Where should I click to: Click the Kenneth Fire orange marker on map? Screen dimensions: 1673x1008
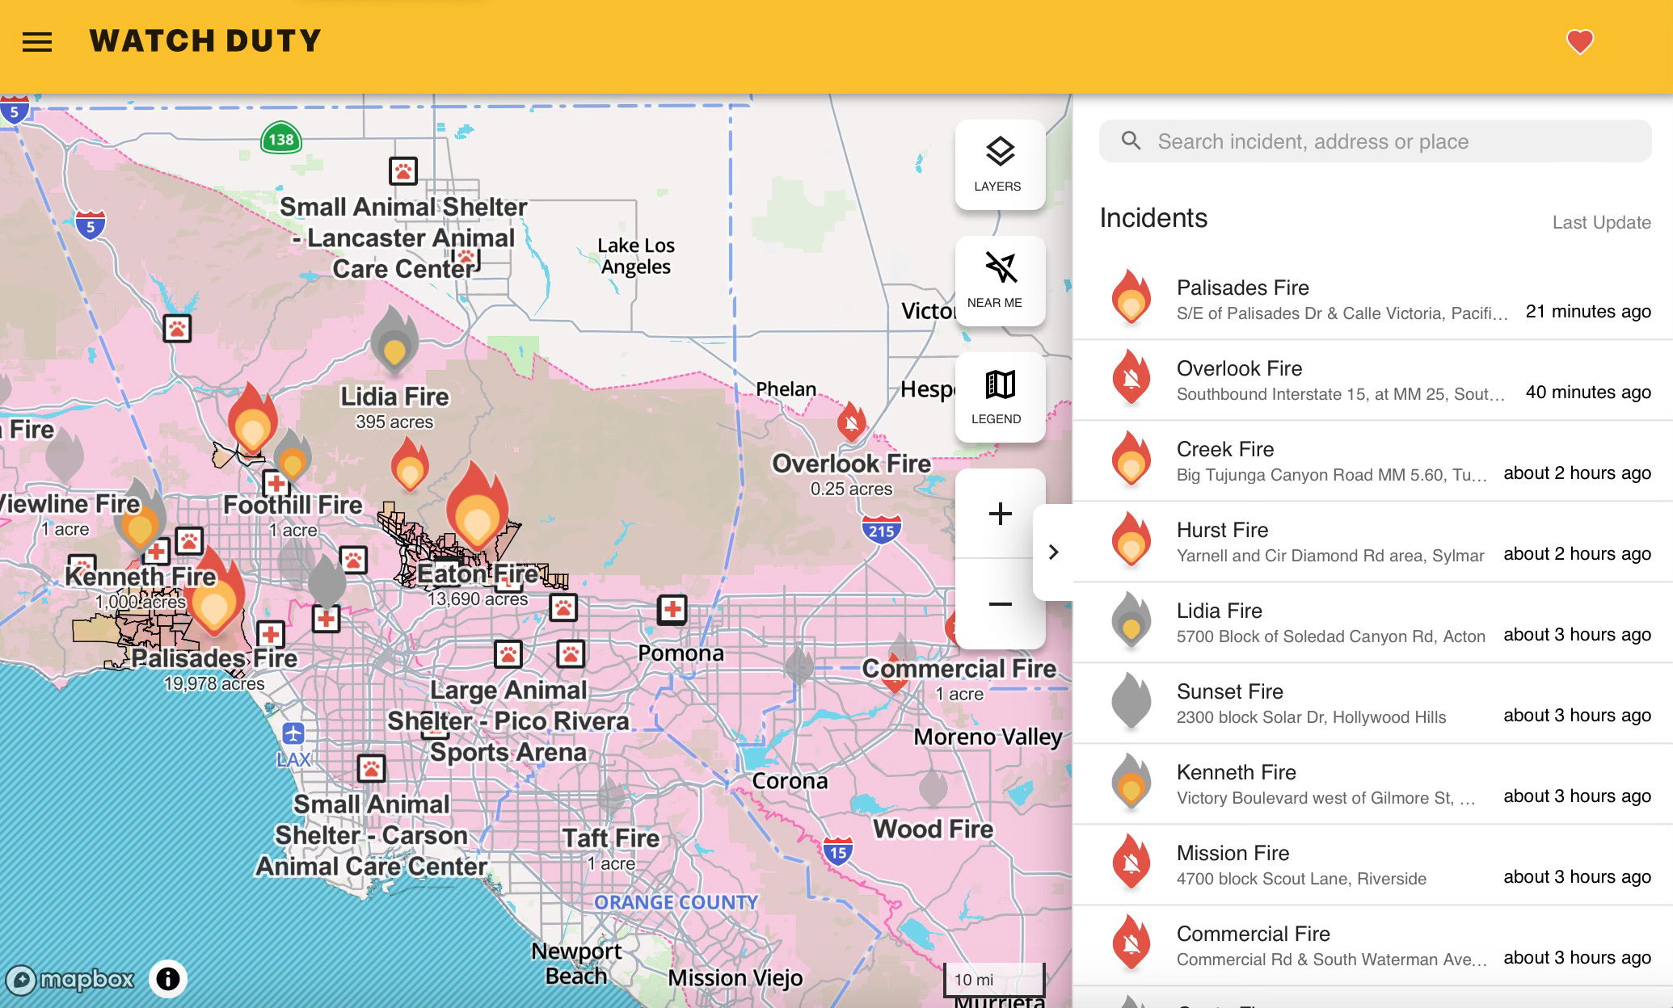click(139, 517)
